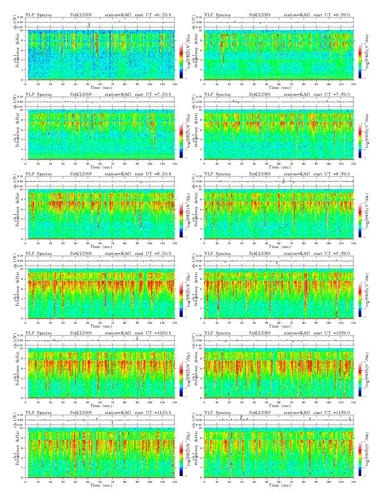Click the spectrogram starting at UT 8:20:0
Image resolution: width=383 pixels, height=496 pixels.
point(100,214)
